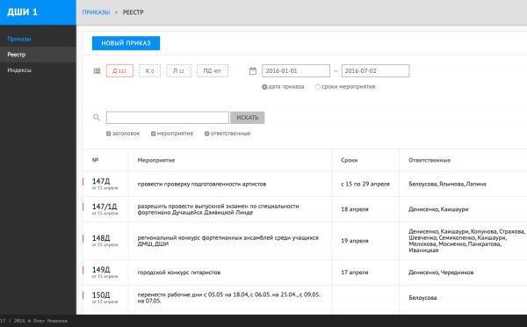Click the footer copyright Олег Новиков
Viewport: 527px width, 327px height.
coord(50,321)
